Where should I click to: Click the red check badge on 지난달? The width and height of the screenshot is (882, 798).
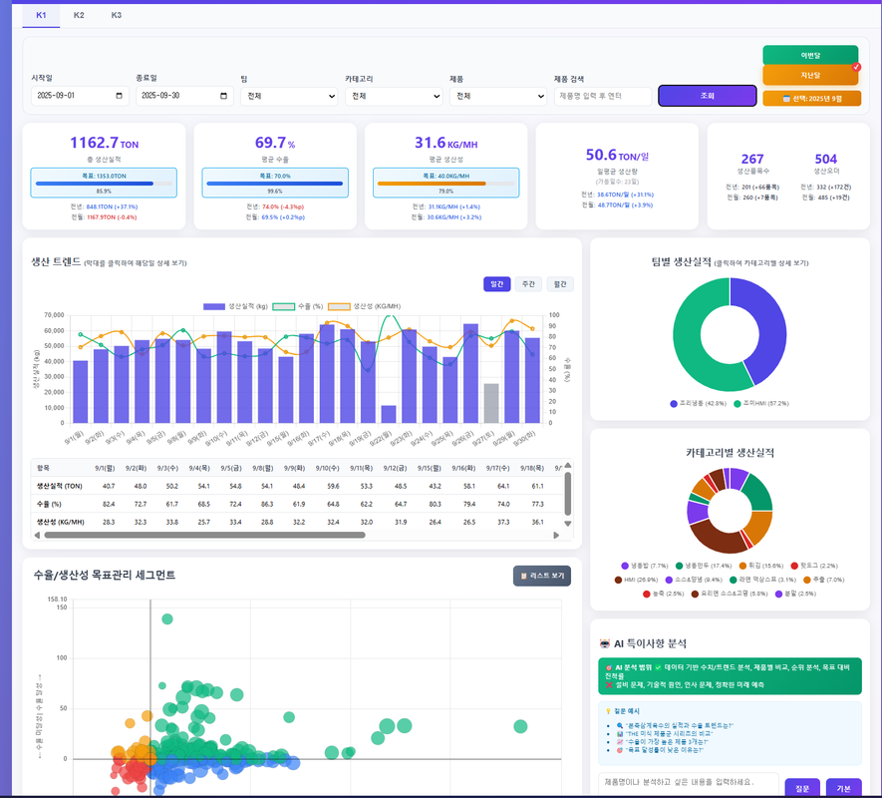(x=856, y=67)
